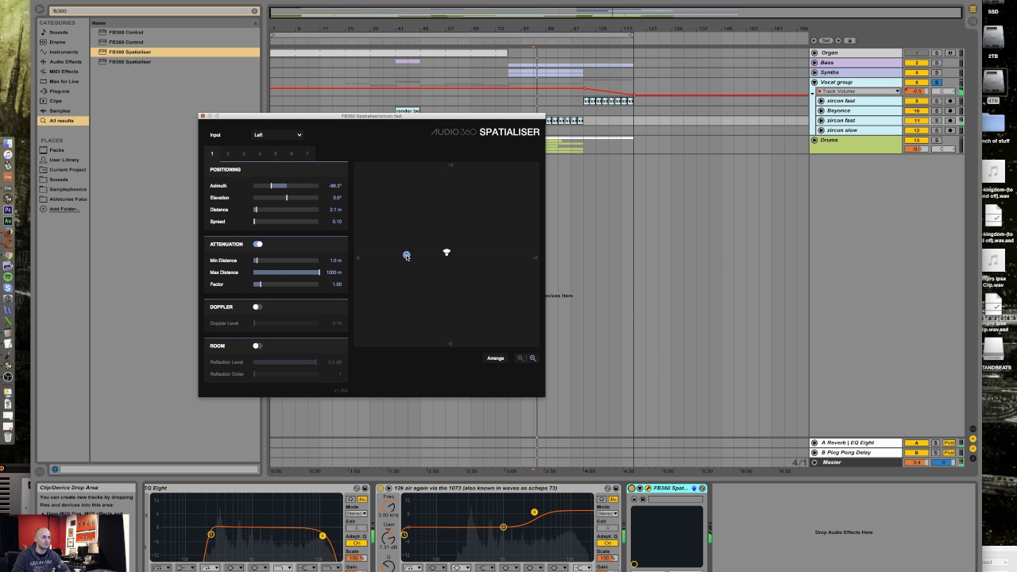
Task: Toggle Drums track activator 13
Action: [916, 140]
